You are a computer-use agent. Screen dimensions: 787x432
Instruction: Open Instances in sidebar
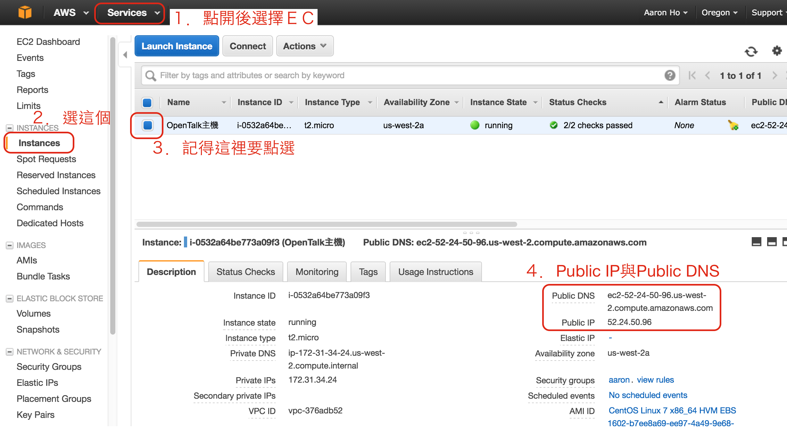click(39, 143)
